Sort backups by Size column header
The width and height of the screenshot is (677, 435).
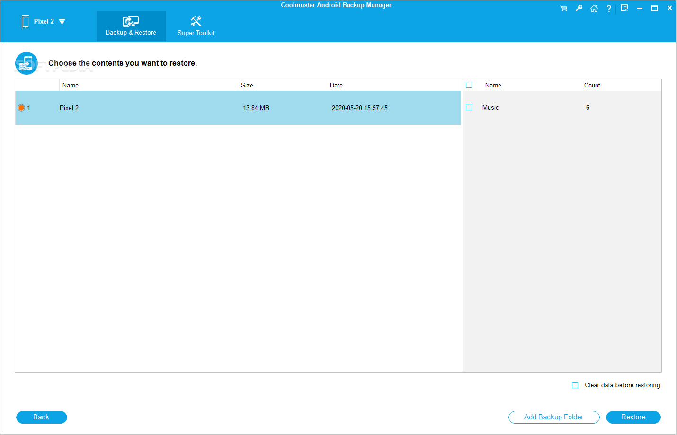pos(282,85)
